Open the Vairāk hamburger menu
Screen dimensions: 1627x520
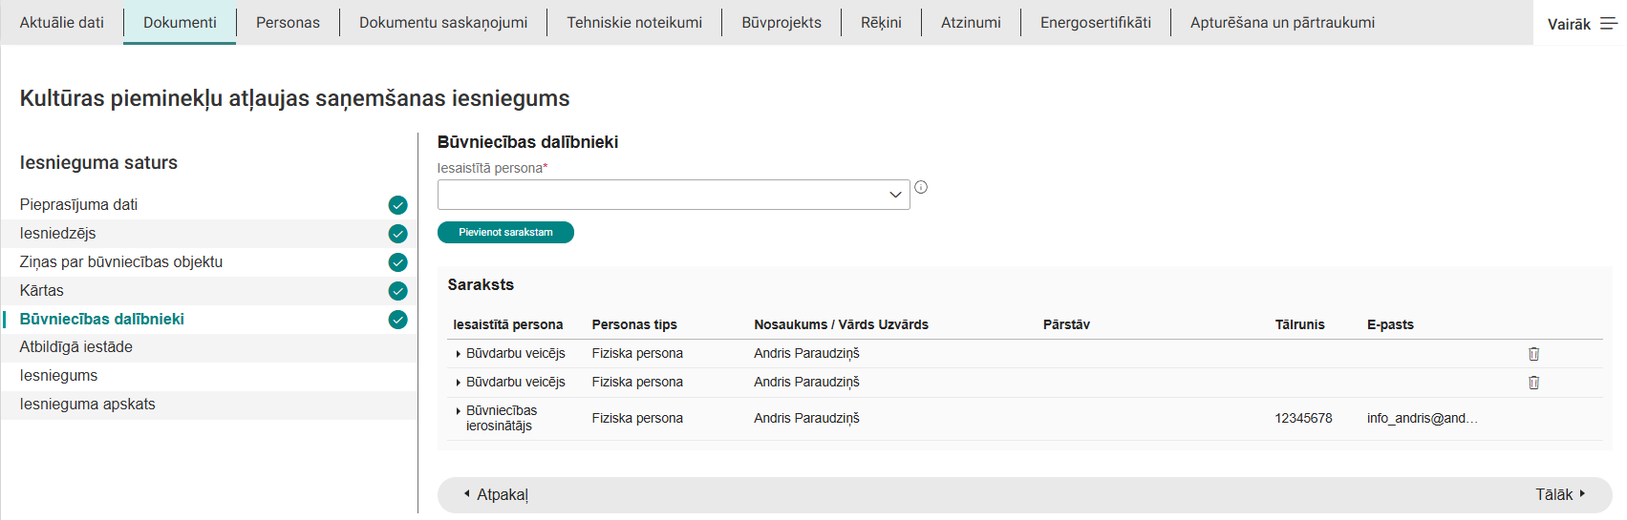click(x=1609, y=24)
